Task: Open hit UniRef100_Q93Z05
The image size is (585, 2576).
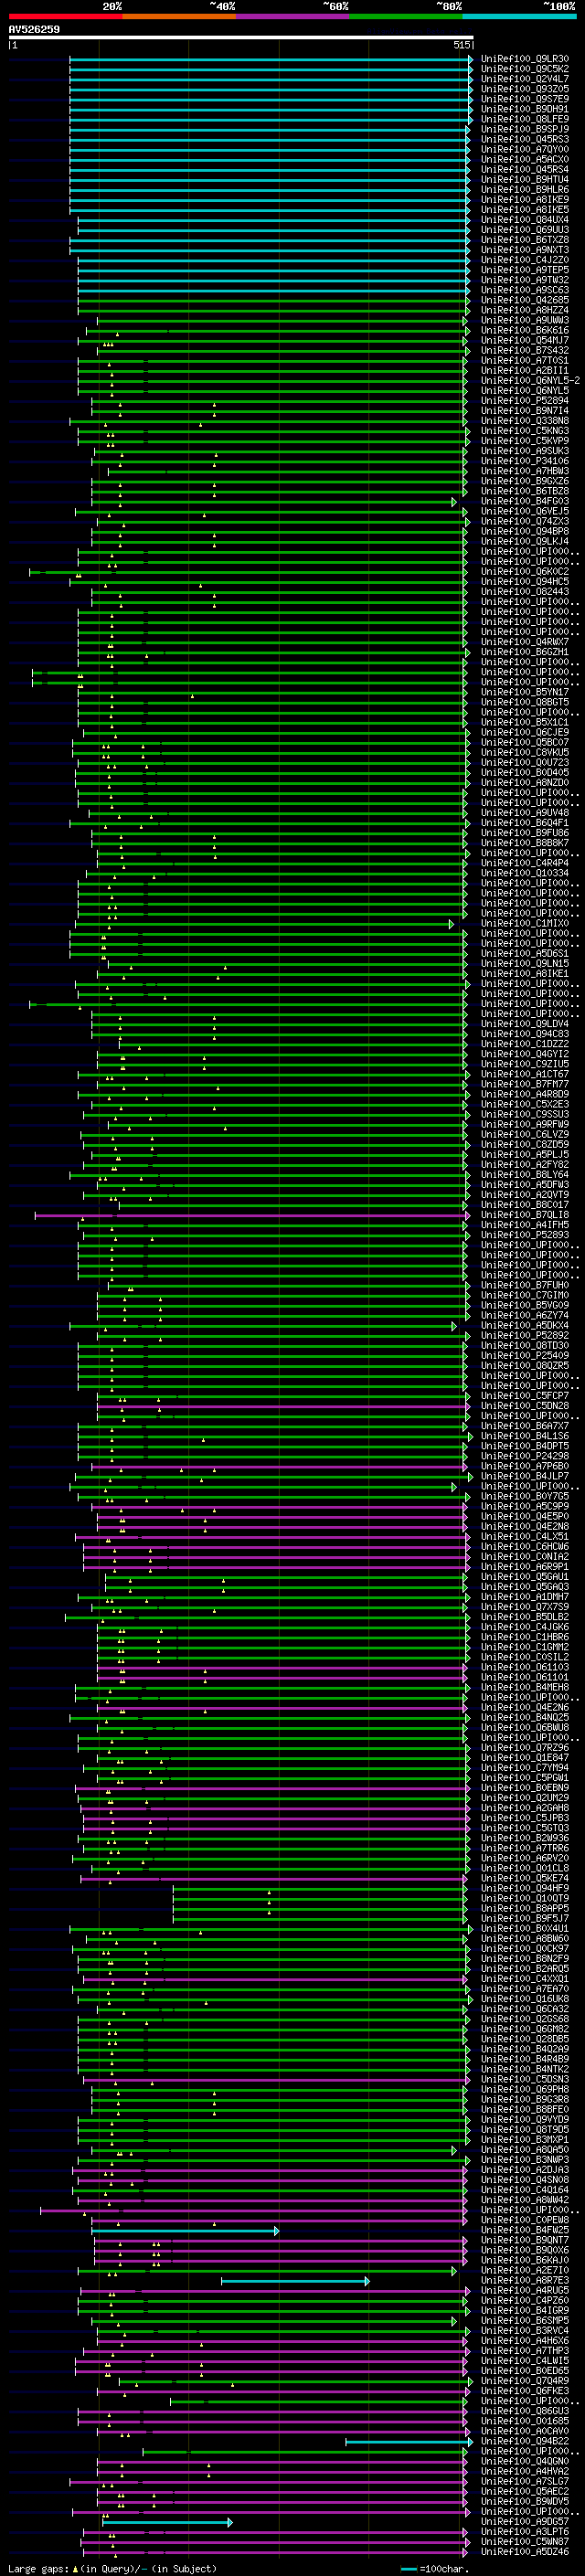Action: tap(525, 89)
